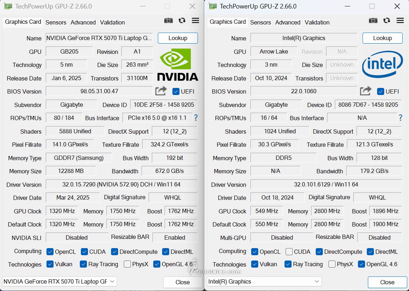Click PCIe x16 5.0 @ x16 1.1 value
Viewport: 409px width, 291px height.
click(x=157, y=118)
